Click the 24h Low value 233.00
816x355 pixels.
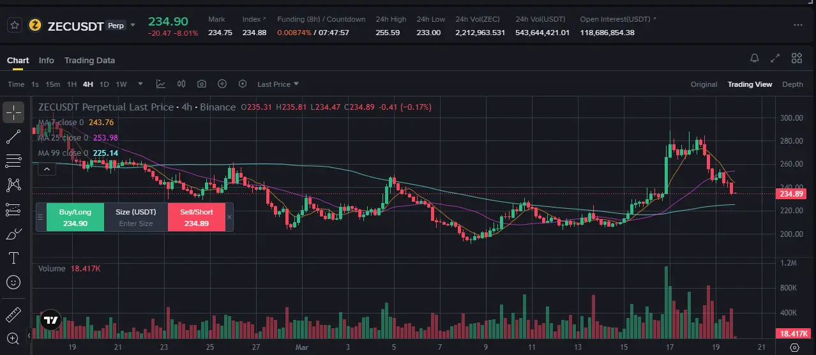[428, 33]
